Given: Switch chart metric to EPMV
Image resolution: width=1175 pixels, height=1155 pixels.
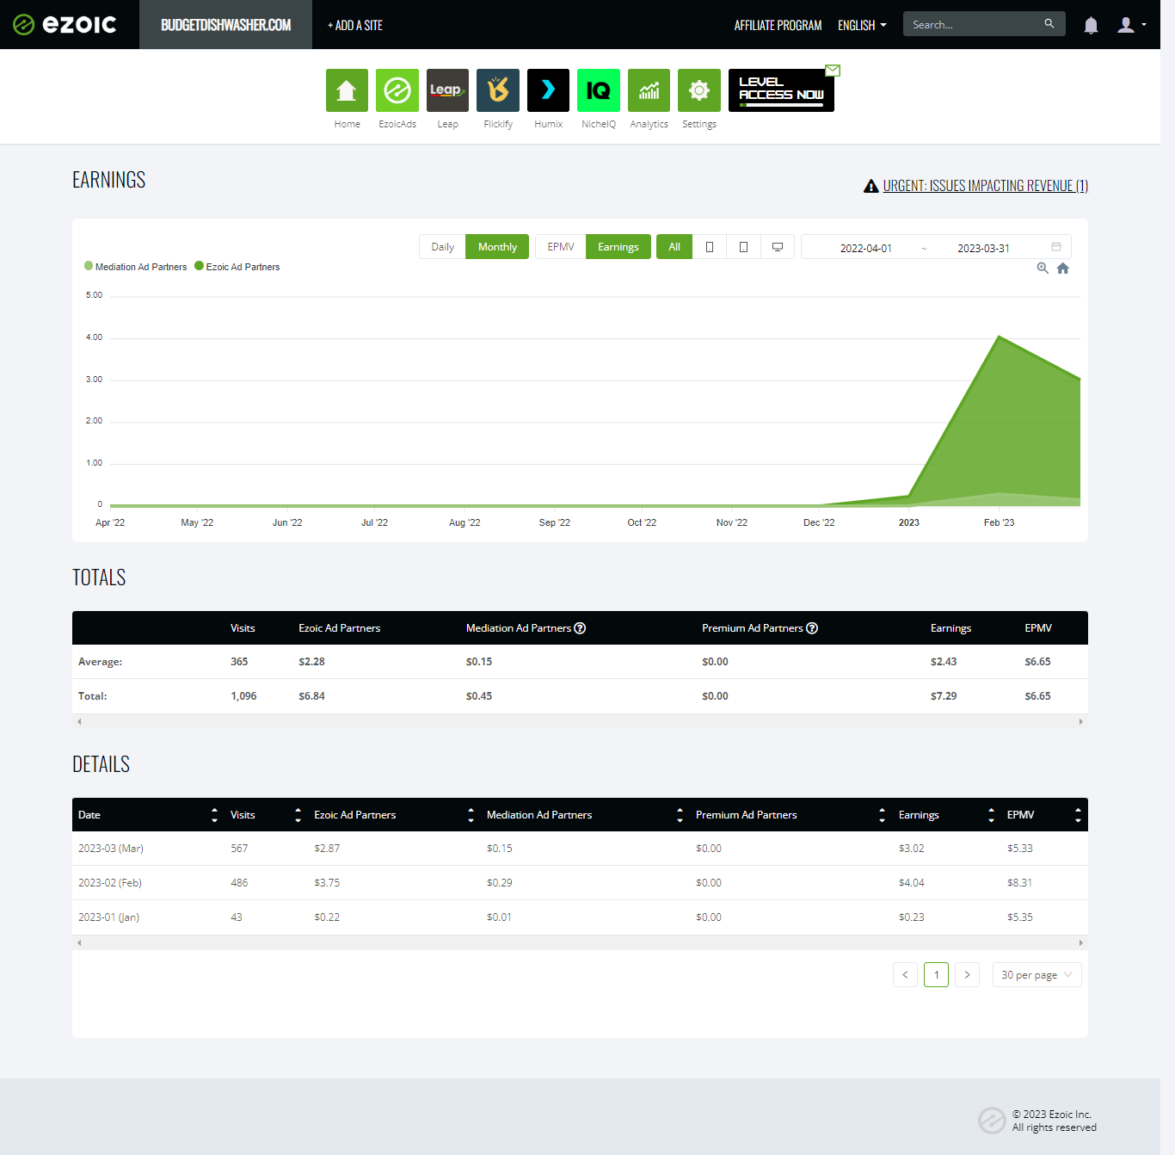Looking at the screenshot, I should coord(561,247).
